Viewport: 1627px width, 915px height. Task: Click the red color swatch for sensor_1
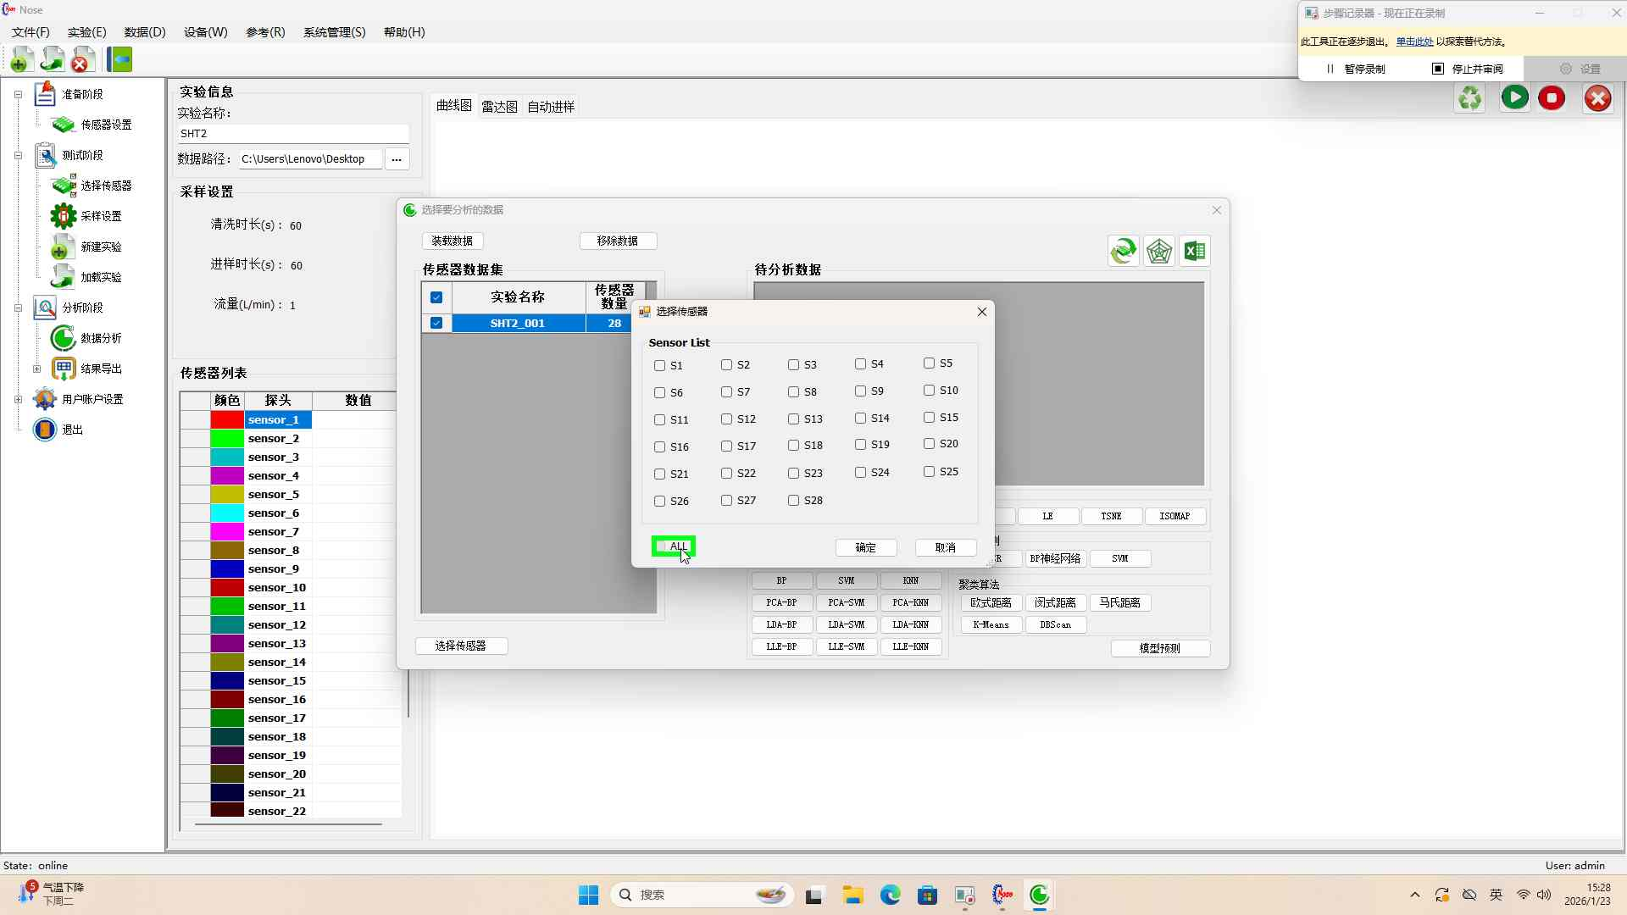(227, 420)
